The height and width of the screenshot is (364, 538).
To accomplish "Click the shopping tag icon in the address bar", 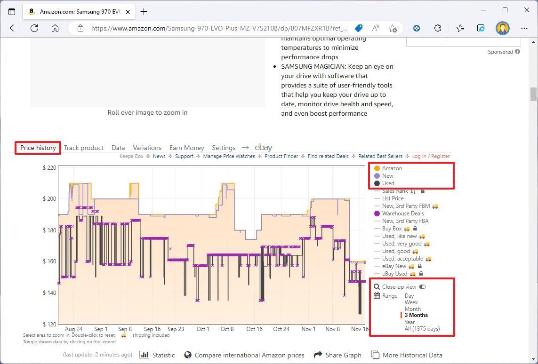I will [359, 28].
